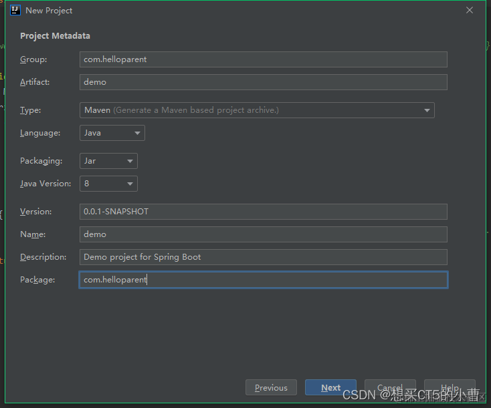Click the Package field com.helloparent
The width and height of the screenshot is (491, 408).
pyautogui.click(x=264, y=280)
